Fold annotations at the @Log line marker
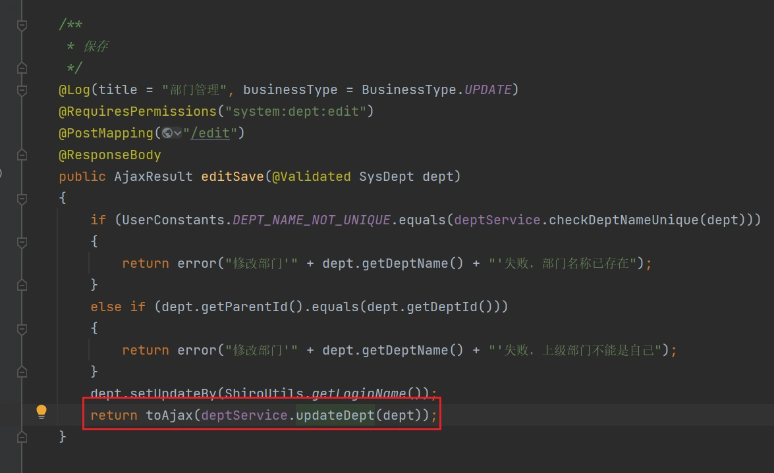This screenshot has height=473, width=774. coord(22,89)
